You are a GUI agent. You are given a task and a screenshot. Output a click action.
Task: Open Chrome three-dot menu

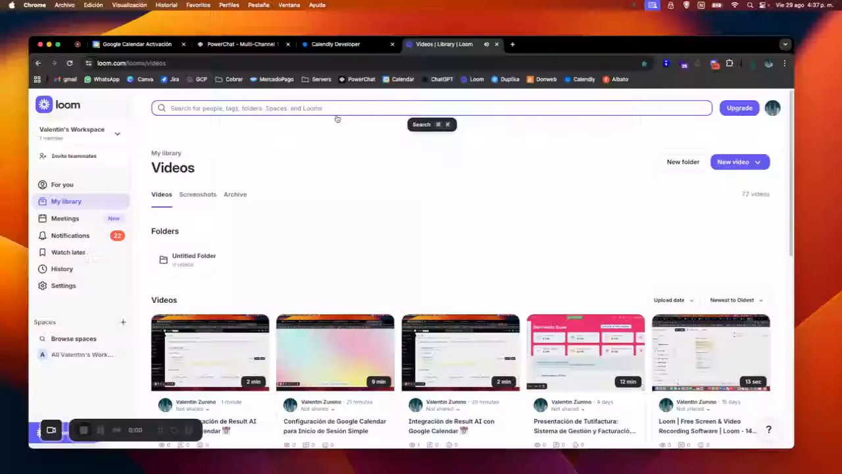click(x=785, y=63)
